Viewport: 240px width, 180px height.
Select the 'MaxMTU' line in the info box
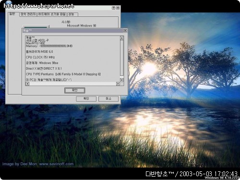pyautogui.click(x=36, y=43)
